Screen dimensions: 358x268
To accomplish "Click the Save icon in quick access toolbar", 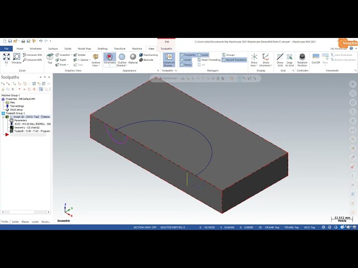I will 10,41.
